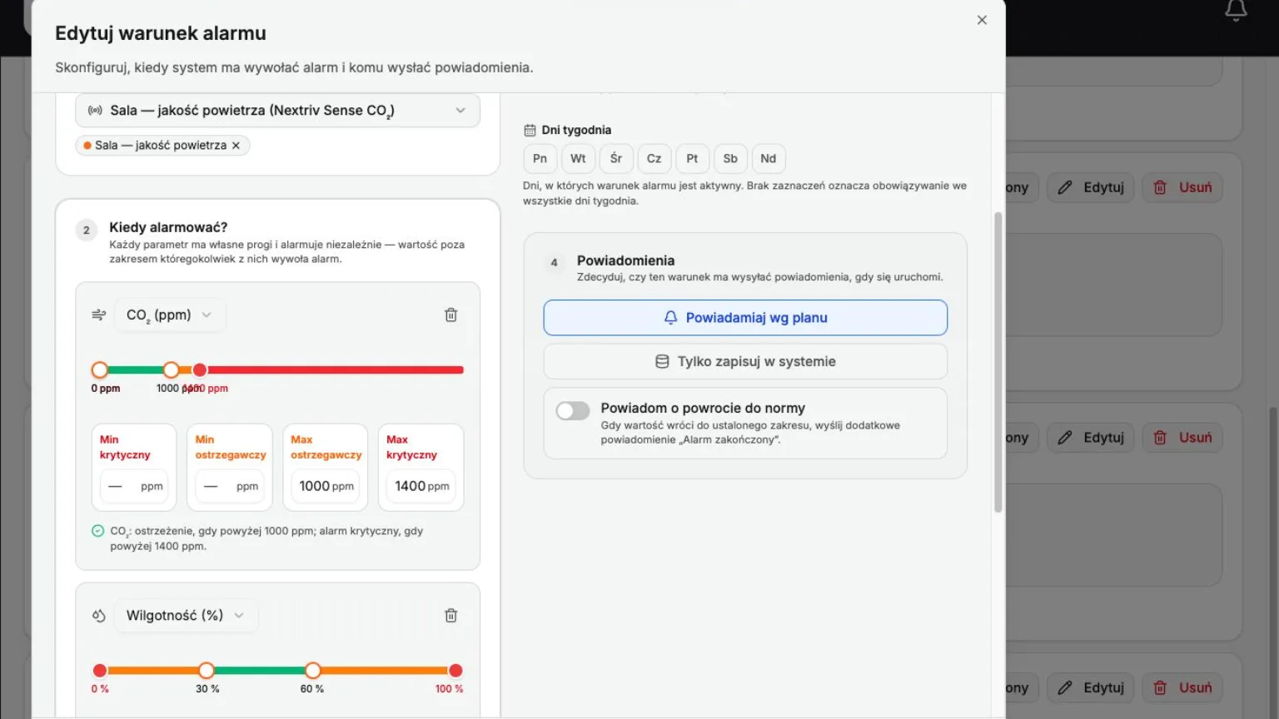Click the wind icon beside CO₂ (ppm)
The image size is (1279, 719).
click(98, 315)
